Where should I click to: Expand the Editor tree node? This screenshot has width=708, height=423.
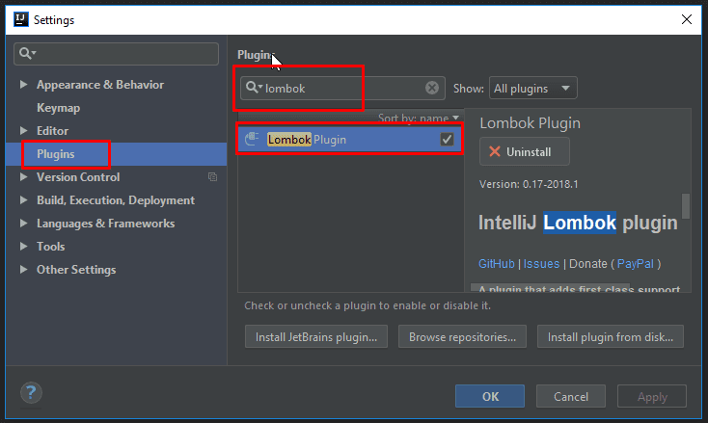[x=23, y=130]
